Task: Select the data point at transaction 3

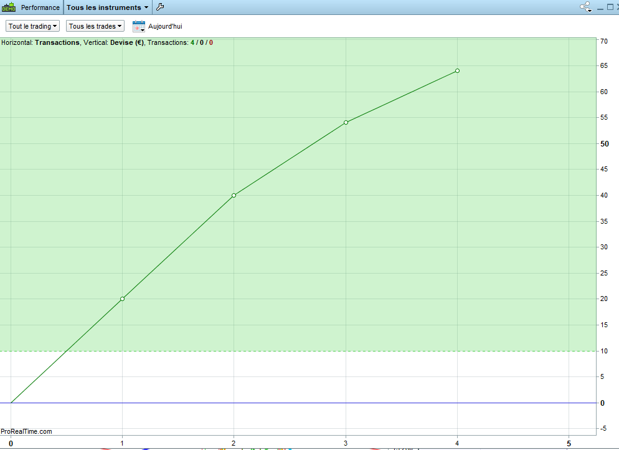Action: click(346, 123)
